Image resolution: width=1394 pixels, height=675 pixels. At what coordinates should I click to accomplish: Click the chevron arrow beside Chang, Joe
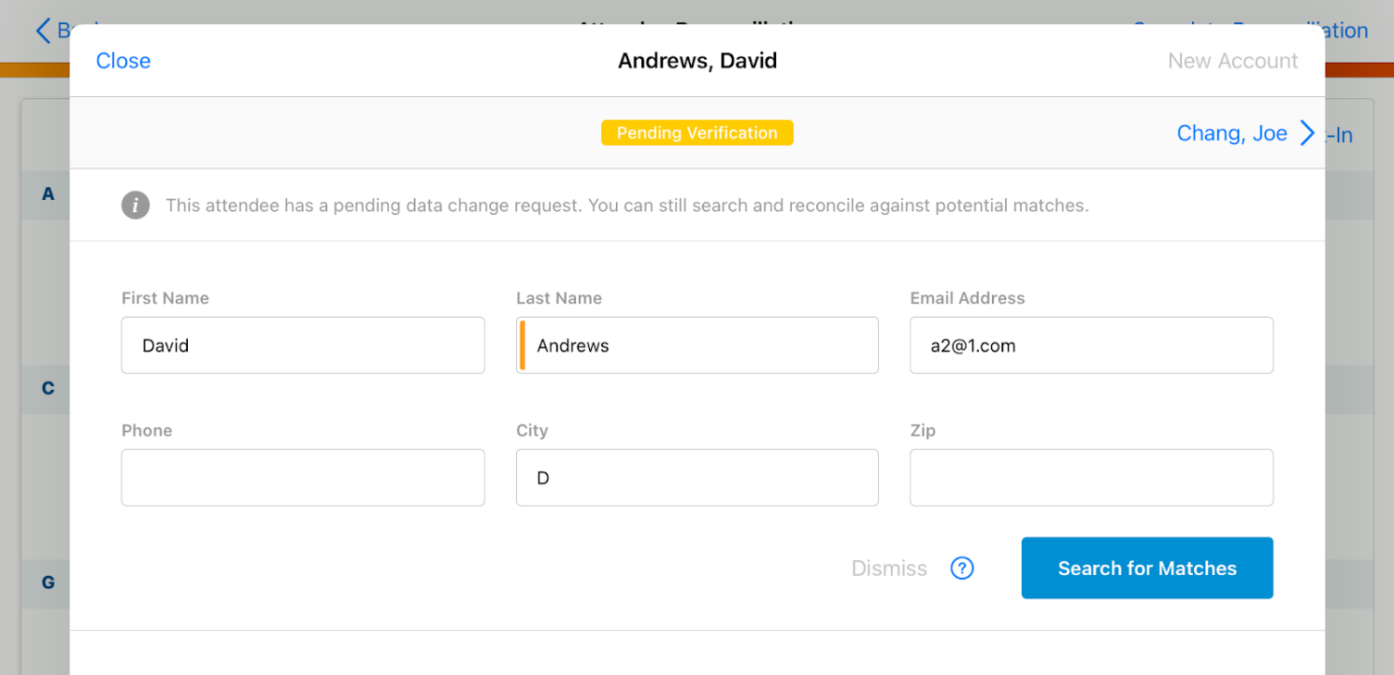point(1307,134)
